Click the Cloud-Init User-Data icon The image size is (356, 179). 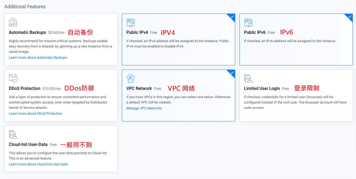point(13,134)
